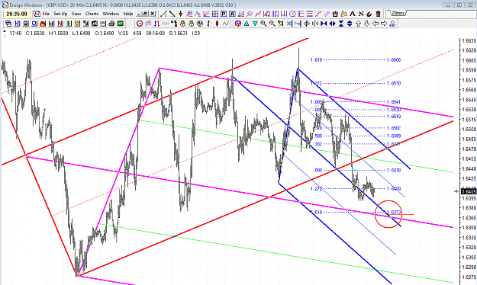The width and height of the screenshot is (477, 285).
Task: Click the dollar sign icon
Action: coord(69,24)
